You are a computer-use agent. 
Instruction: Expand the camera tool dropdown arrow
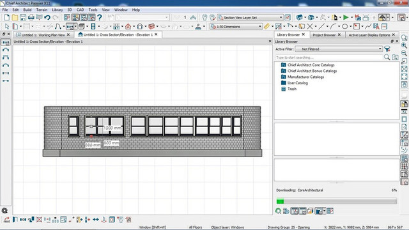click(305, 17)
